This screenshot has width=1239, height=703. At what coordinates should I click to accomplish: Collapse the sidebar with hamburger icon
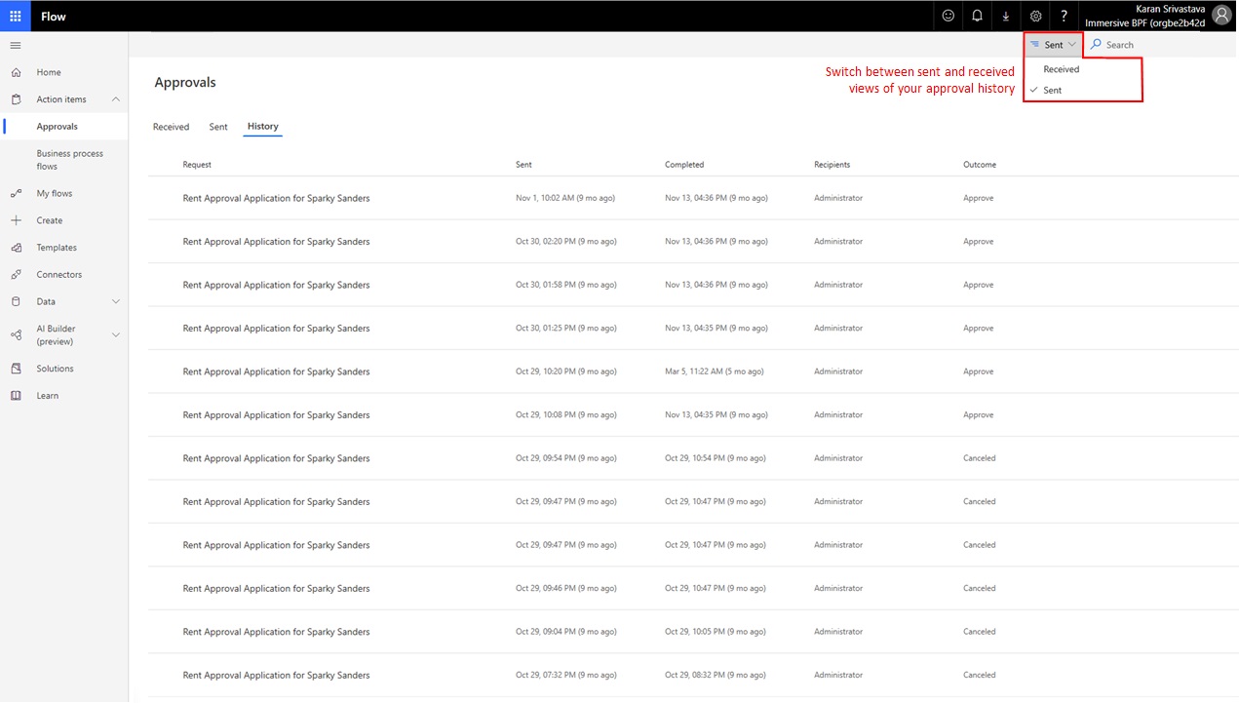coord(16,45)
